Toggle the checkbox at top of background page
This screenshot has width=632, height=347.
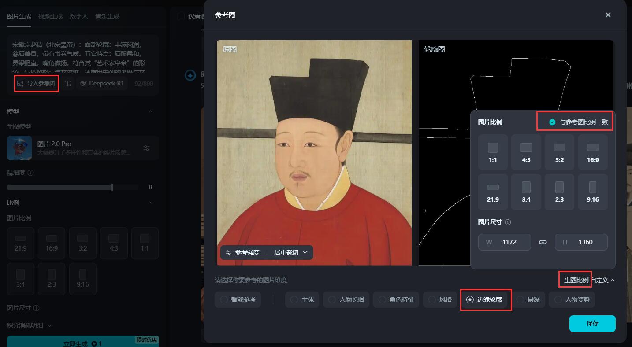(x=181, y=16)
